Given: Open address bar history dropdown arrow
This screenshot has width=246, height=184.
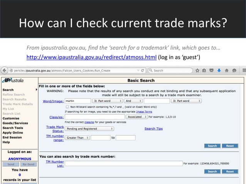Looking at the screenshot, I should [138, 70].
